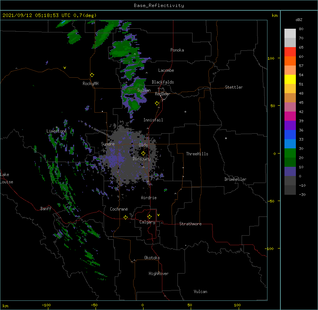Click the Stettler city label

(234, 87)
